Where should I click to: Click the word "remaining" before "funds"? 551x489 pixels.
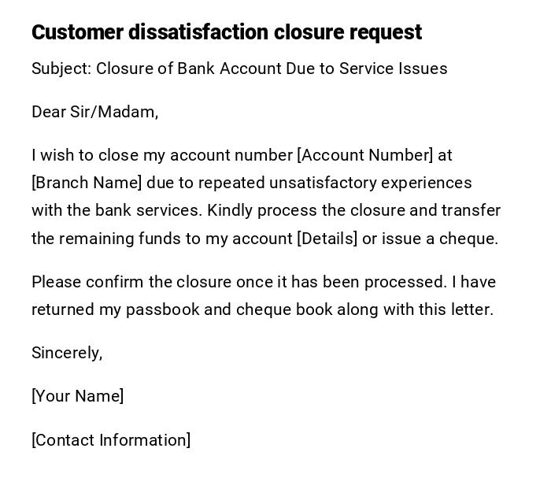97,239
